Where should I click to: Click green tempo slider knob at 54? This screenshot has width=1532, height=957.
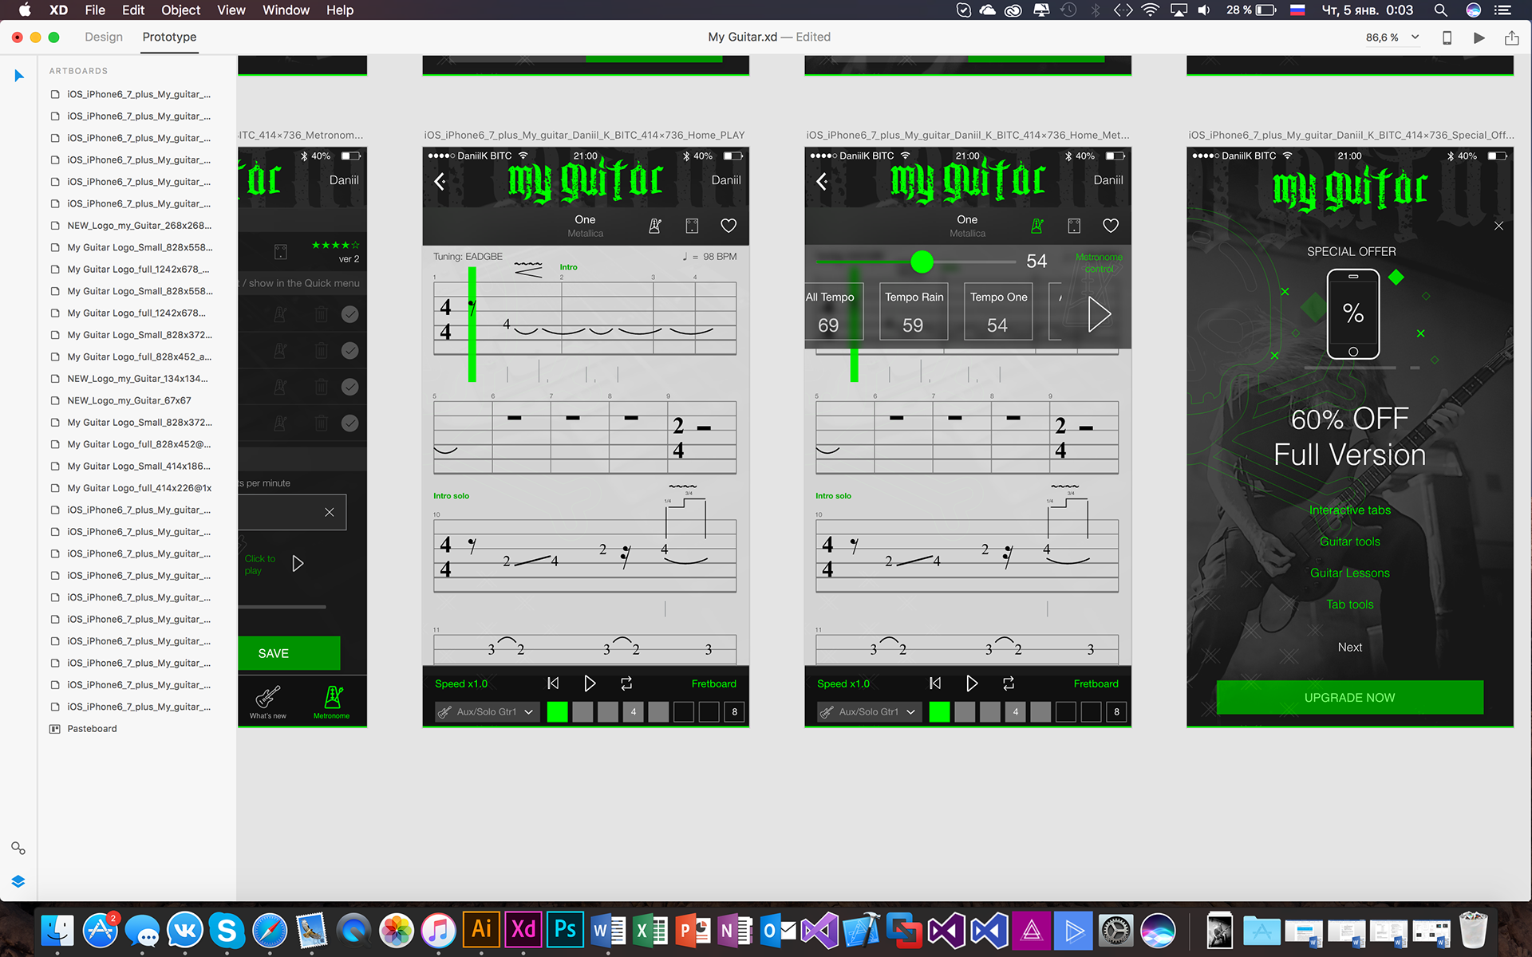[922, 261]
